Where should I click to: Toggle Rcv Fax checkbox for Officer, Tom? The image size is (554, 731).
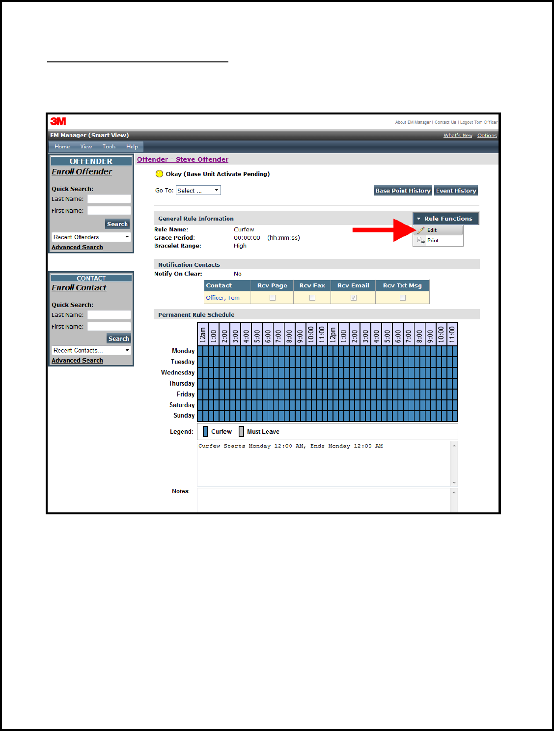312,298
